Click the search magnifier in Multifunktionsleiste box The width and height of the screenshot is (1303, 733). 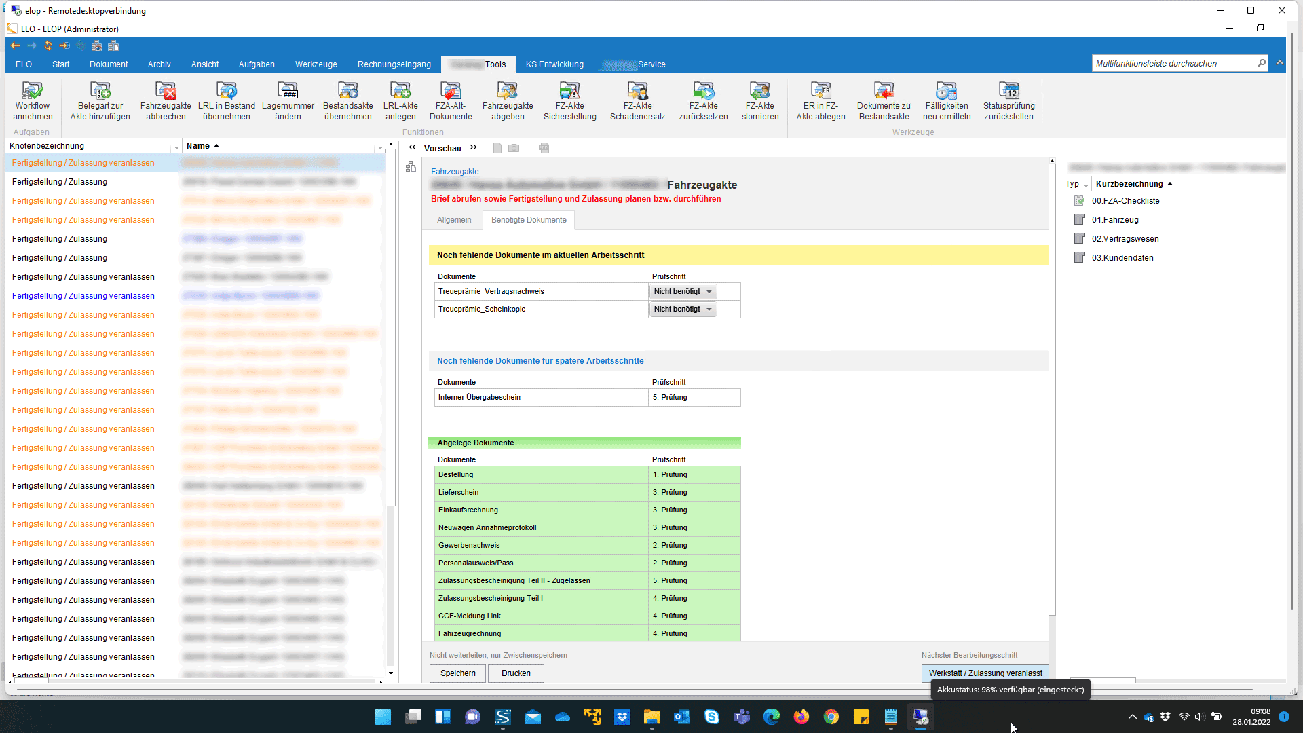click(1262, 63)
